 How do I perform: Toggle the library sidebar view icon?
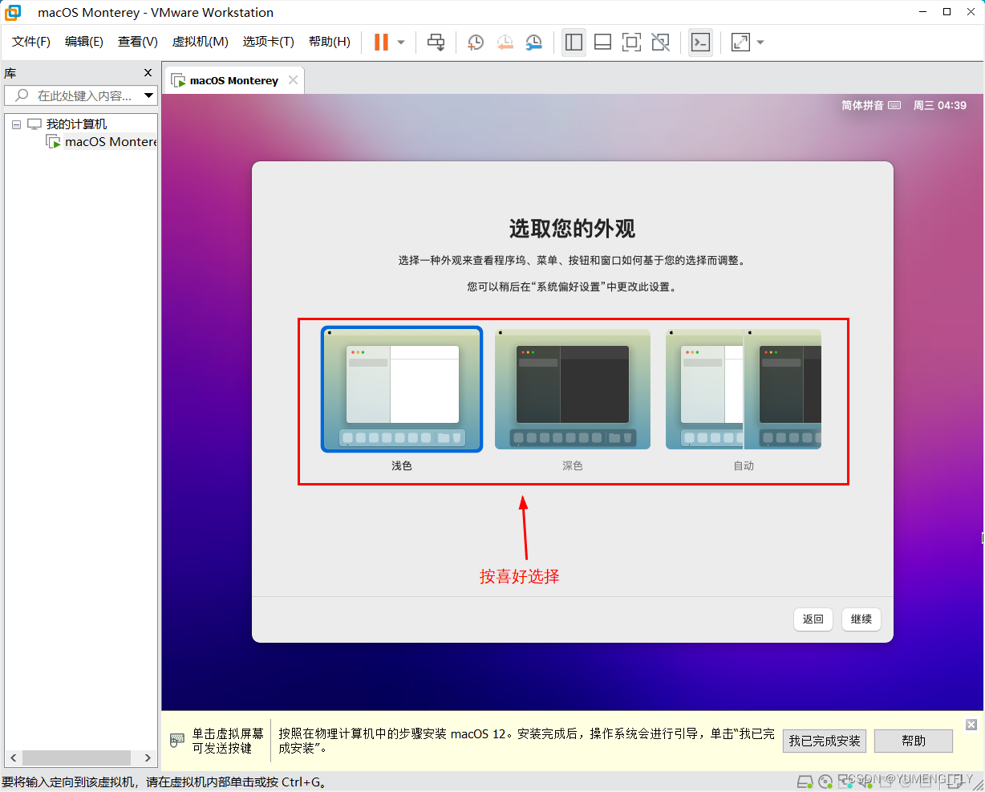[574, 43]
